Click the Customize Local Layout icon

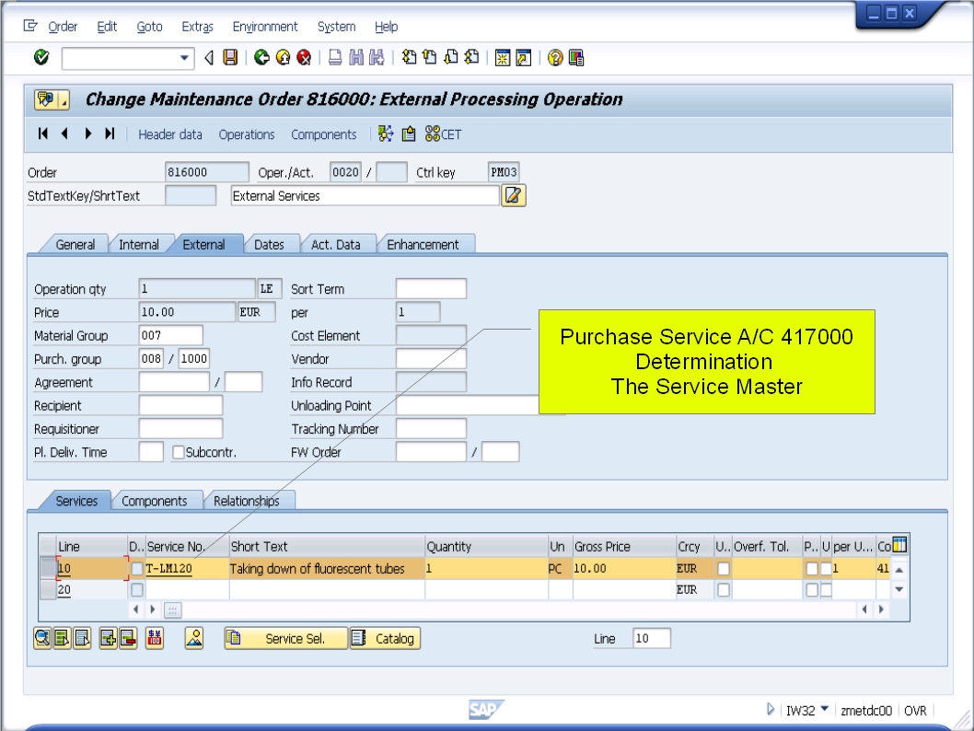[x=576, y=58]
